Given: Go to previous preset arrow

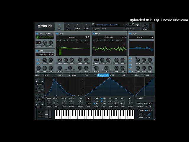Looking at the screenshot, I should pos(126,25).
